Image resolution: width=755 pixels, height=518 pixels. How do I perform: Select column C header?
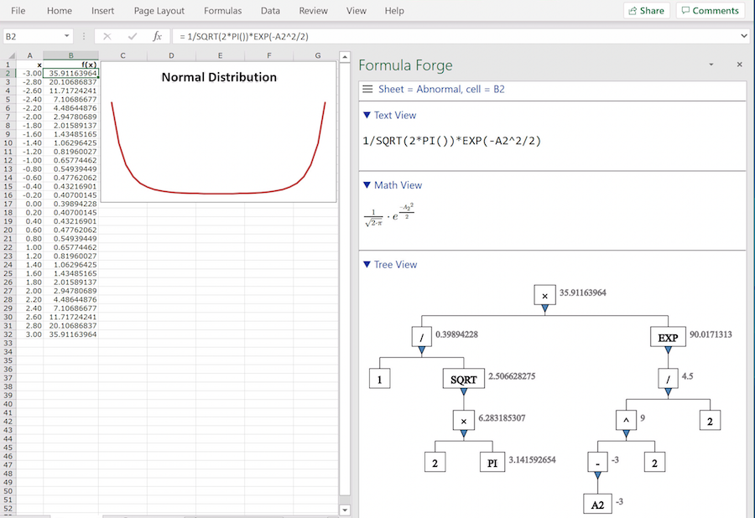tap(122, 56)
